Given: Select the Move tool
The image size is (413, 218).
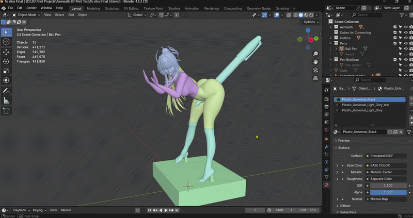Looking at the screenshot, I should [x=6, y=52].
